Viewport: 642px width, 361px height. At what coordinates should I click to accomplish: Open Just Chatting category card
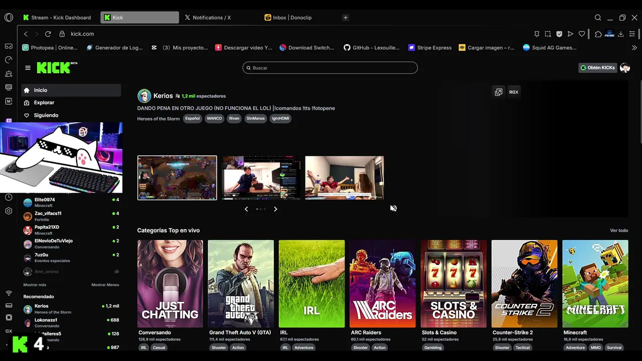point(170,284)
